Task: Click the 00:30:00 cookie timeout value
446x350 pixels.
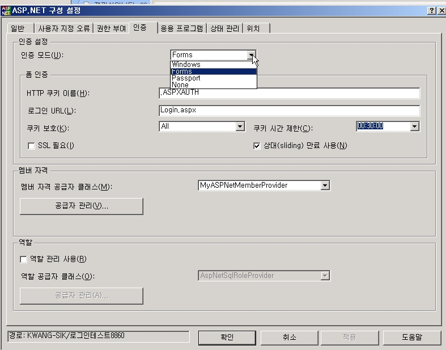Action: pos(370,126)
